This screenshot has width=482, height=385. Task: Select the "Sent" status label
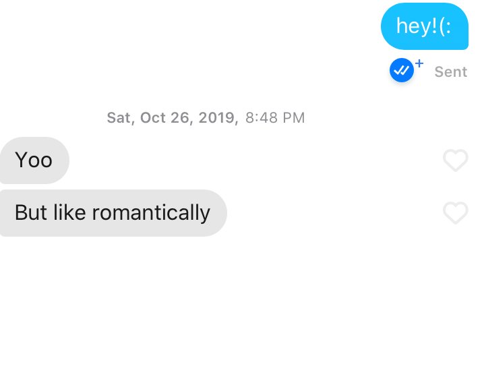coord(450,72)
